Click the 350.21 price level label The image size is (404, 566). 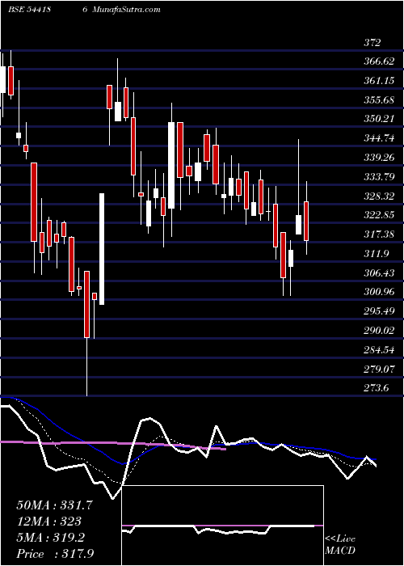[379, 119]
